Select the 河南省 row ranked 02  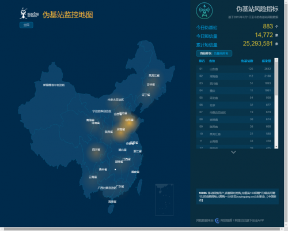point(235,76)
